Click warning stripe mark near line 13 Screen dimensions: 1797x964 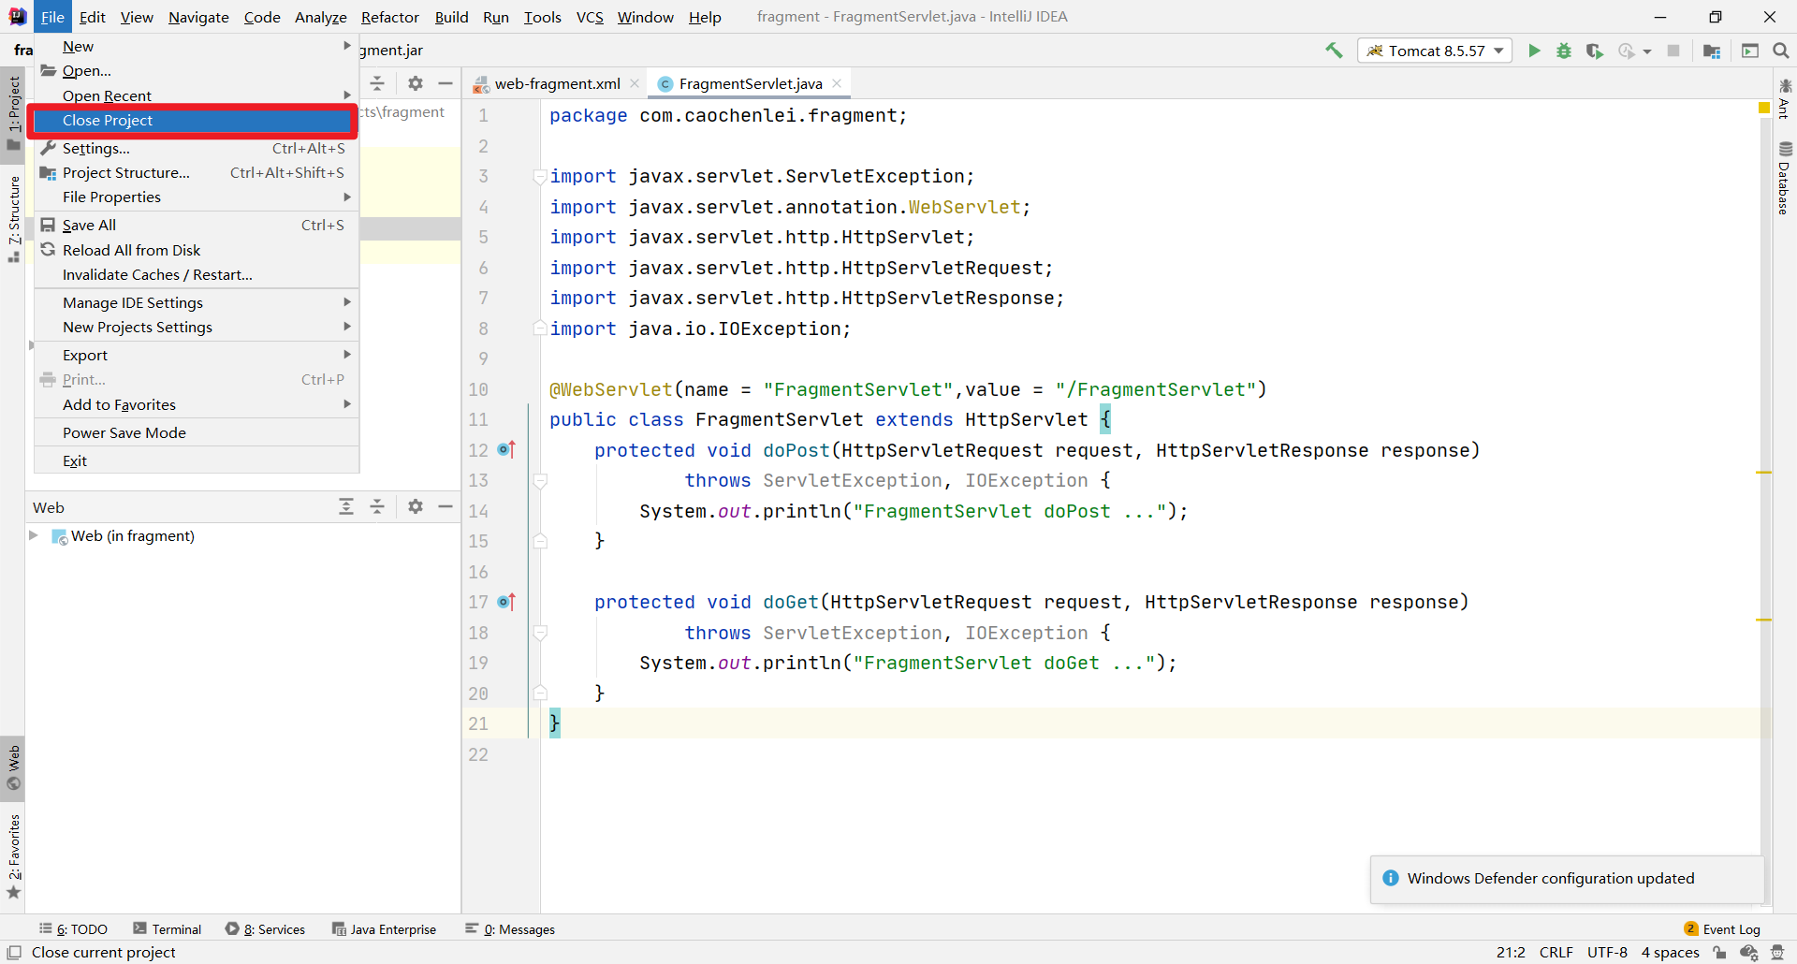pyautogui.click(x=1764, y=473)
